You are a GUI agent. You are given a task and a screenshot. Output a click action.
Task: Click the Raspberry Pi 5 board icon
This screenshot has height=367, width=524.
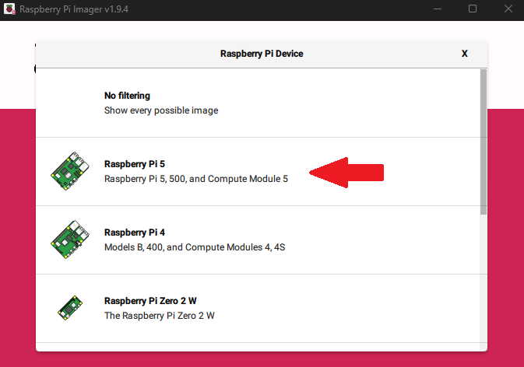pos(70,171)
